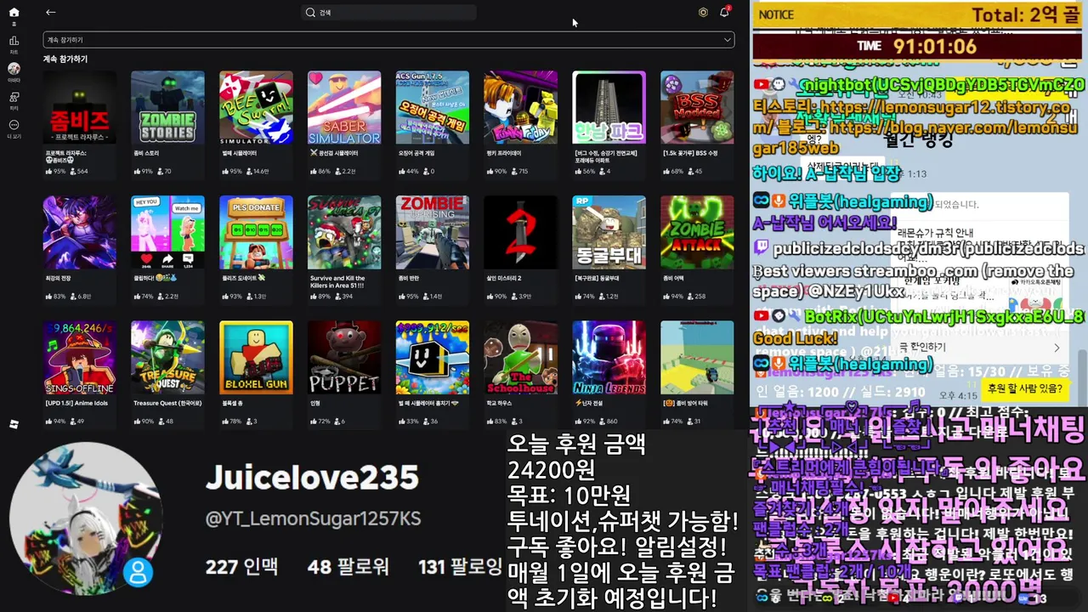Click the dropdown chevron arrow at right
The height and width of the screenshot is (612, 1088).
pyautogui.click(x=727, y=40)
